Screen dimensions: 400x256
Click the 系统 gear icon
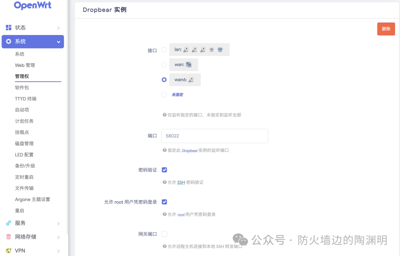9,41
